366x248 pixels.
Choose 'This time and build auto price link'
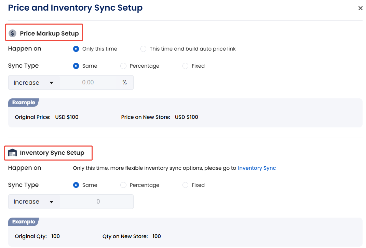(144, 49)
